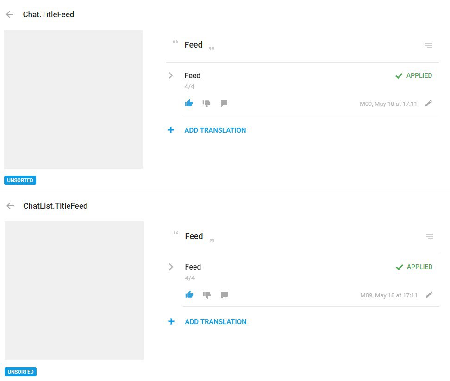Edit the ChatList.TitleFeed translation with the pencil

tap(429, 295)
